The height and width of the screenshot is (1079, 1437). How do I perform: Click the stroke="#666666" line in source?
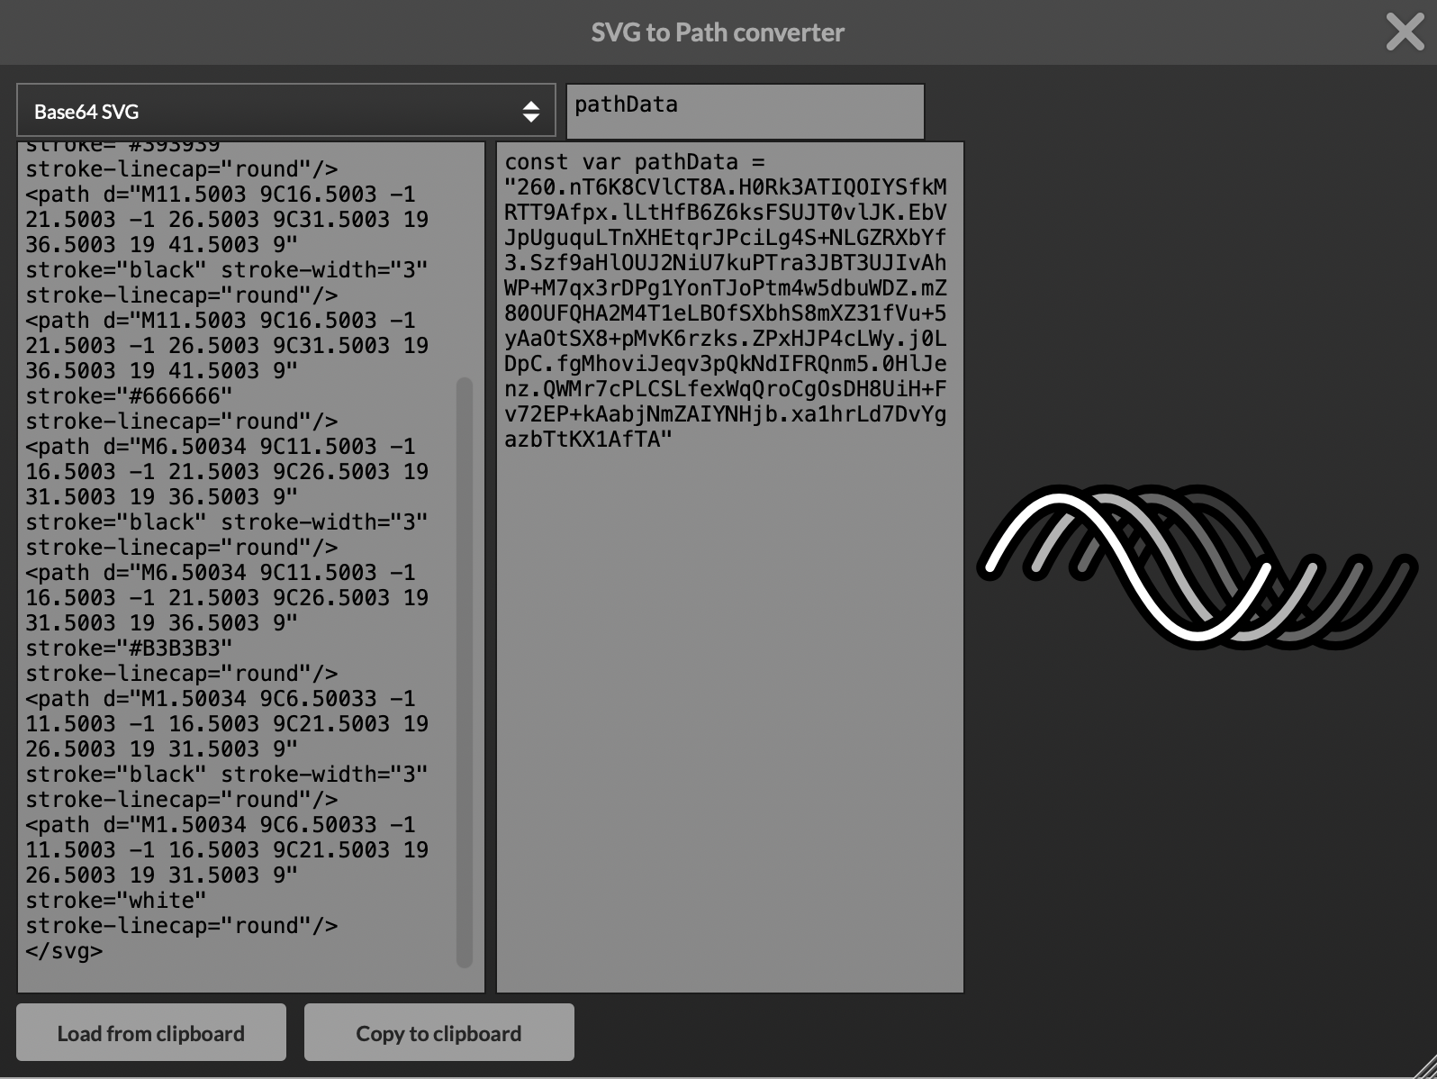[x=129, y=396]
